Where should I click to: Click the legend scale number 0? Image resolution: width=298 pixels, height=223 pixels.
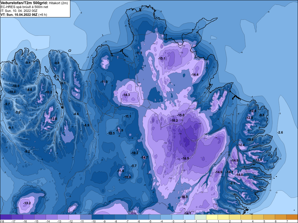point(207,221)
